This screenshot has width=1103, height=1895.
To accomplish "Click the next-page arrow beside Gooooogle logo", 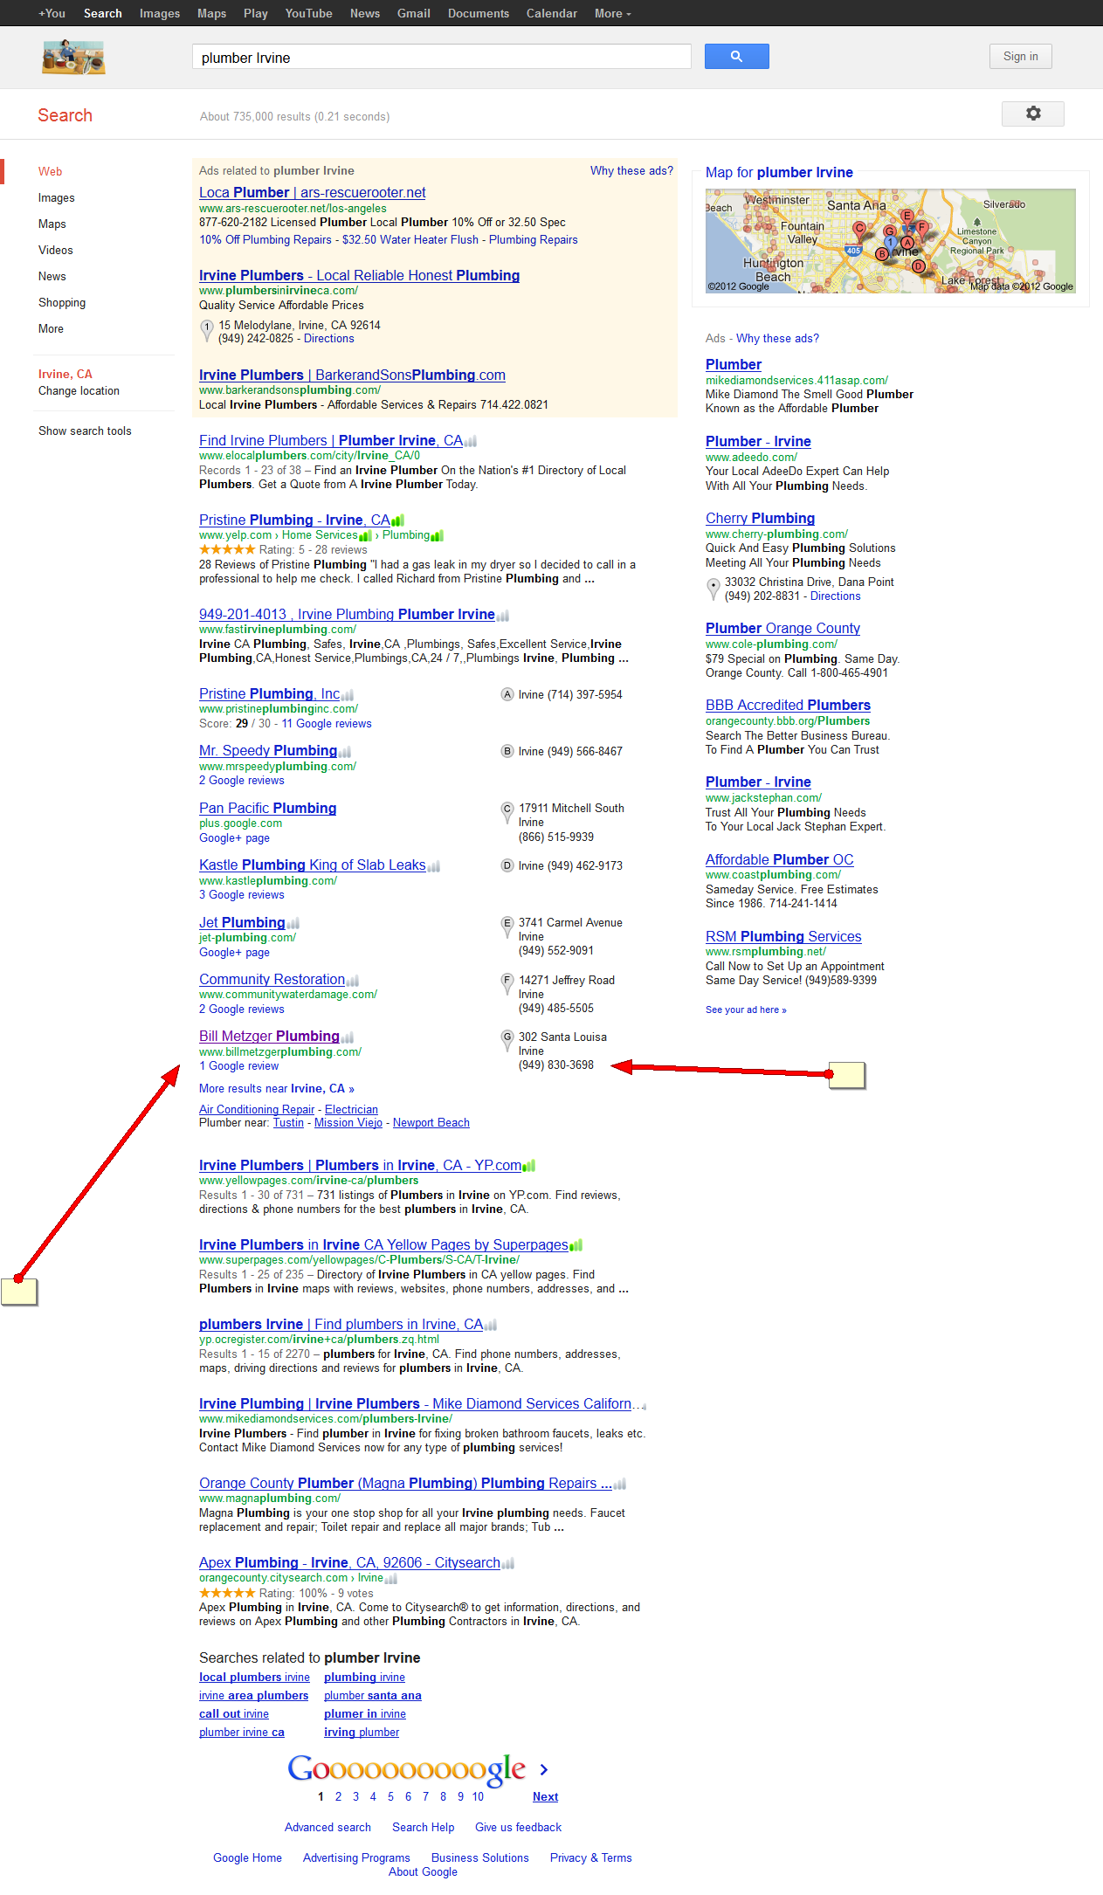I will pos(543,1770).
